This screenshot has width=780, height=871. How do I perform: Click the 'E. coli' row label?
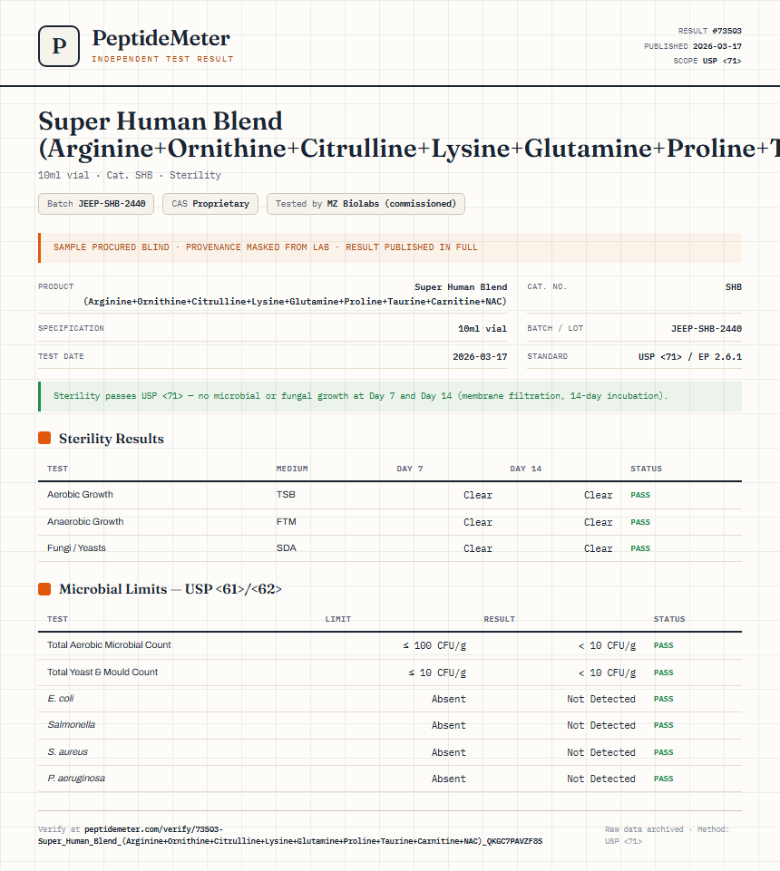point(60,698)
